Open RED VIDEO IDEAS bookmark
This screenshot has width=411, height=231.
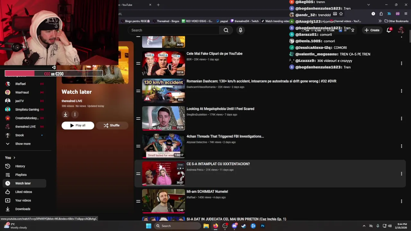tap(197, 21)
